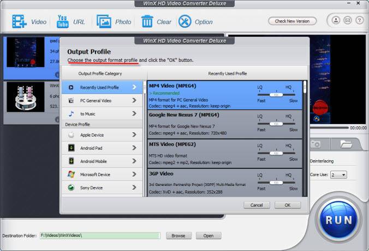This screenshot has height=251, width=369.
Task: Click the PC General Video clapper icon
Action: [x=71, y=101]
